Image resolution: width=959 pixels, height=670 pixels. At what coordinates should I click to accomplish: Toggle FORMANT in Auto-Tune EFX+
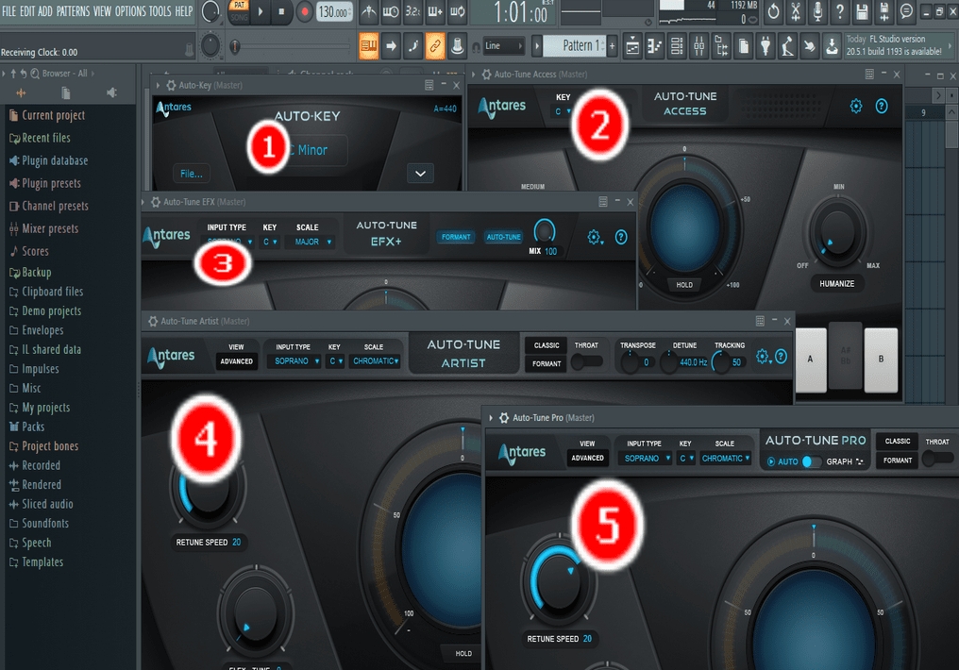(456, 237)
